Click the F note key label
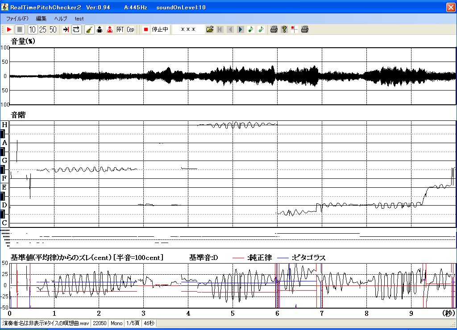This screenshot has width=457, height=330. (x=4, y=178)
